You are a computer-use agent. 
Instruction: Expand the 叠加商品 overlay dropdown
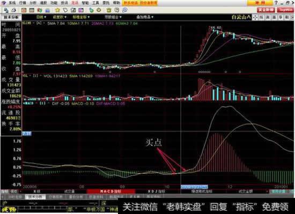[145, 17]
